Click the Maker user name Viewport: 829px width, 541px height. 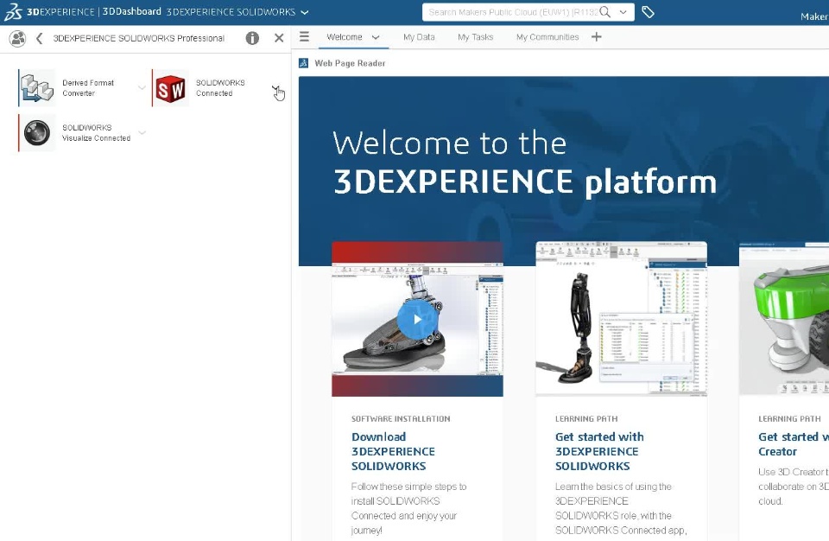814,16
